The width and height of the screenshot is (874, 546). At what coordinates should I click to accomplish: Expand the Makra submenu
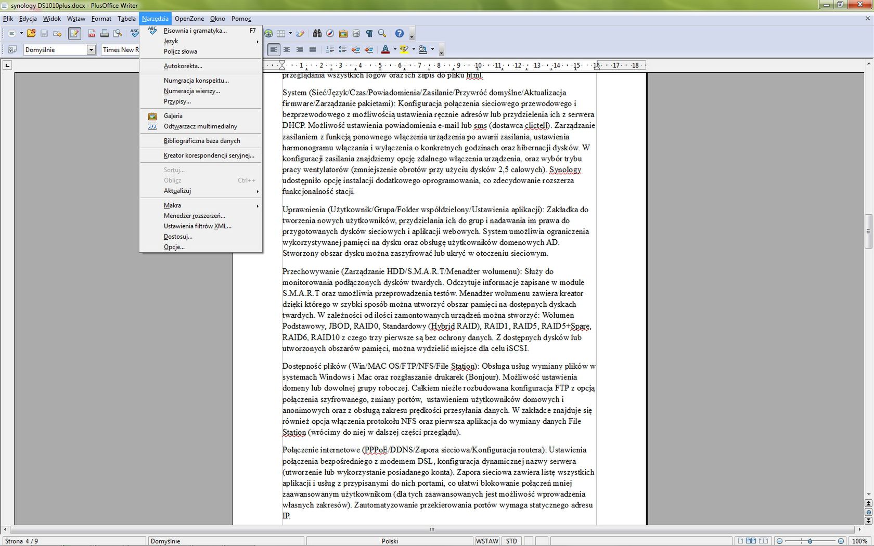coord(201,205)
